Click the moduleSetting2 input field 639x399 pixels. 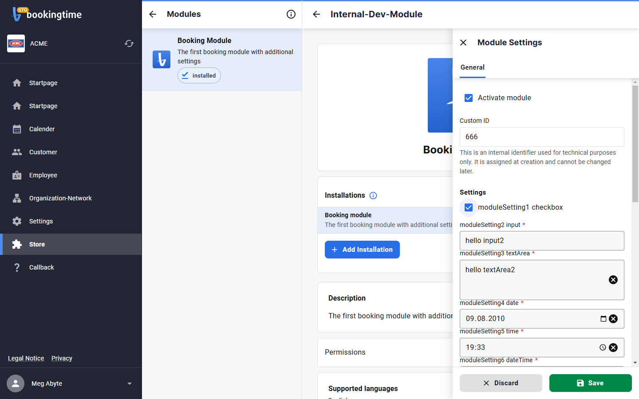click(542, 241)
